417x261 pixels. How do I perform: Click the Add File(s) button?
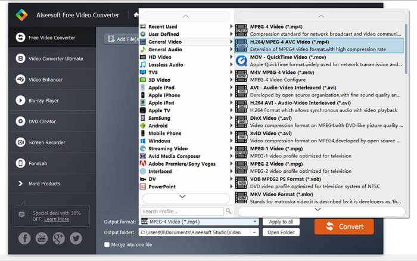click(x=122, y=39)
